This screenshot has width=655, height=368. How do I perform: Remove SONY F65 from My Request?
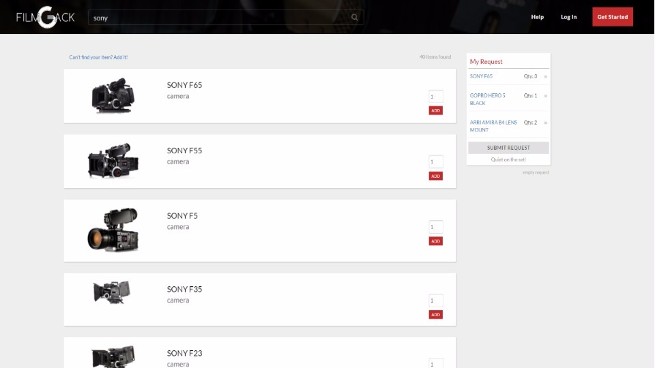point(546,77)
